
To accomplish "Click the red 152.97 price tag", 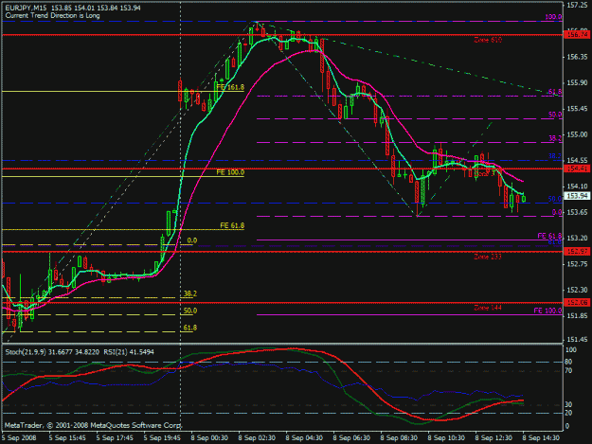I will tap(577, 251).
